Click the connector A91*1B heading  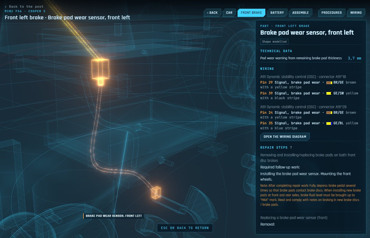click(303, 77)
